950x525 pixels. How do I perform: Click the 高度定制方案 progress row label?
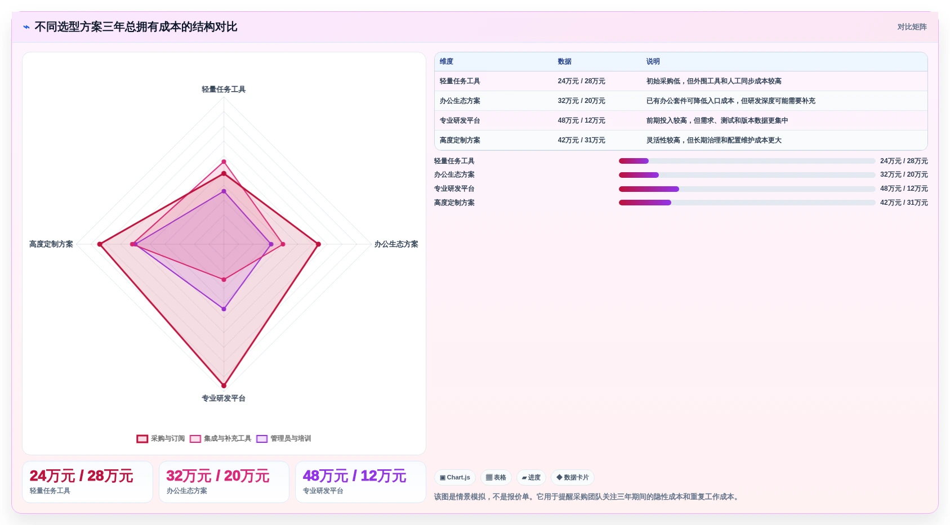pos(454,203)
